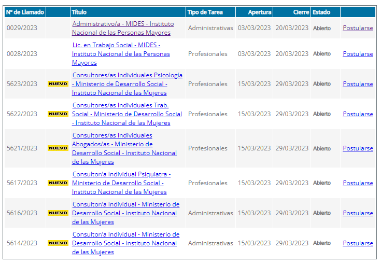Open Consultores/as Individuales Psicología listing
This screenshot has width=381, height=264.
pos(127,84)
